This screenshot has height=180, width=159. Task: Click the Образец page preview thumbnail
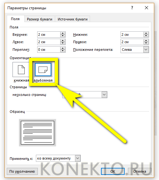coord(38,133)
